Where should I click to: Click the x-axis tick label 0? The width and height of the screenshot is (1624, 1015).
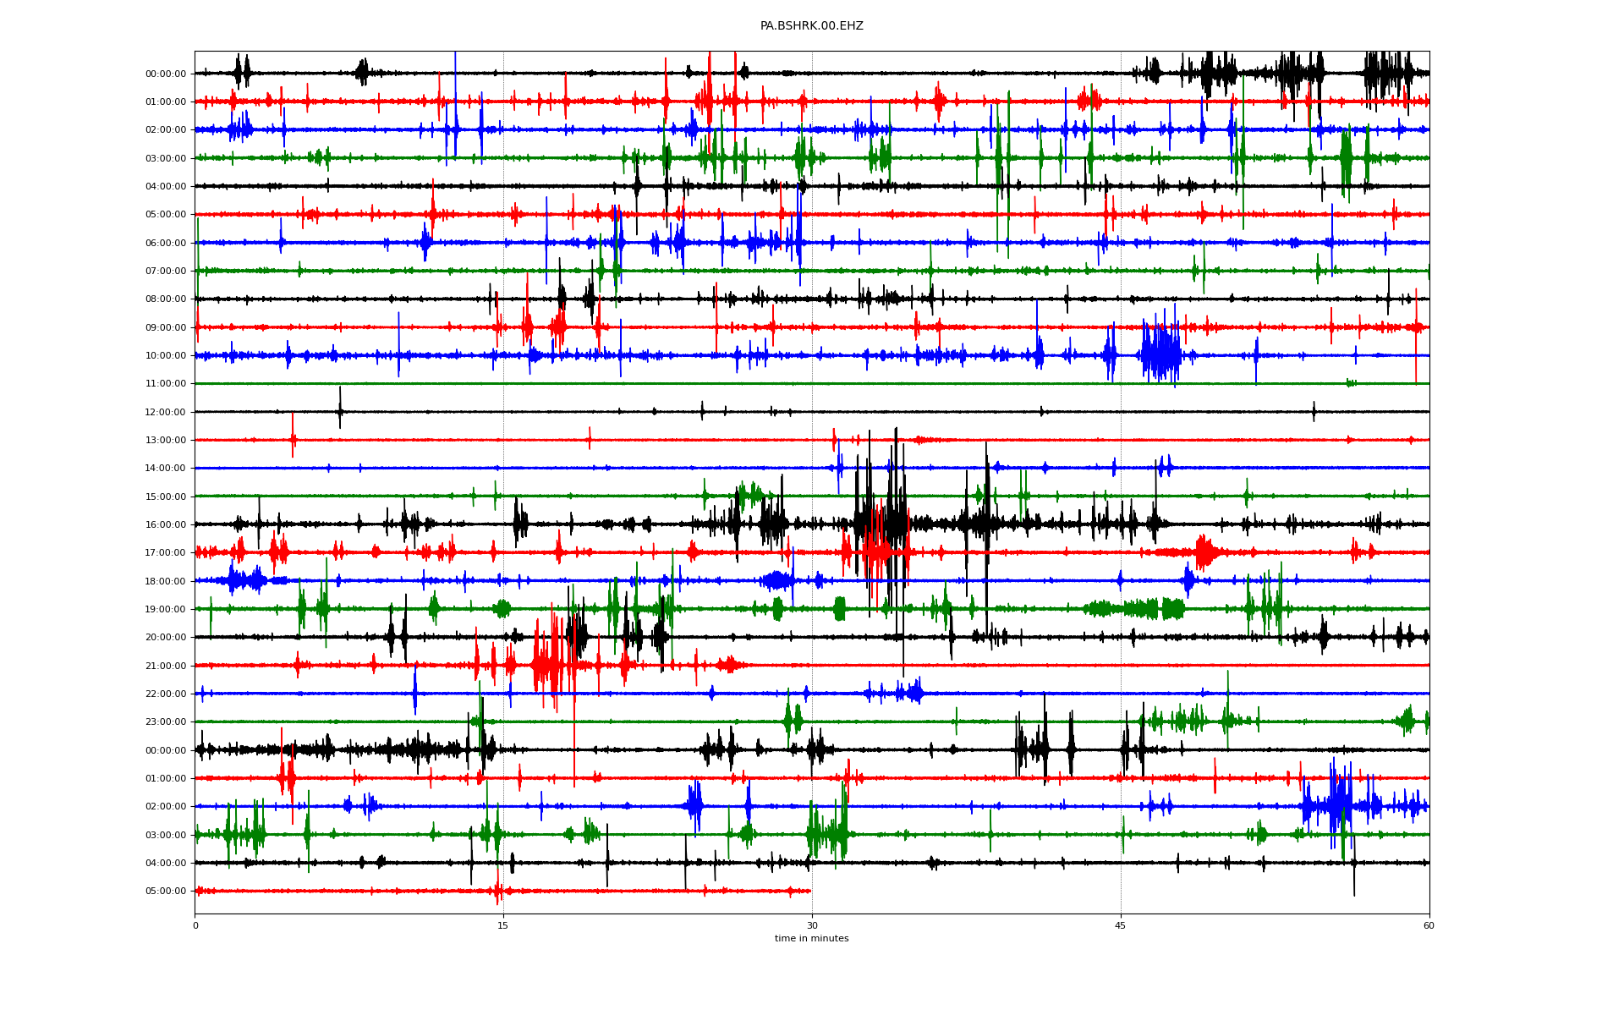point(195,925)
